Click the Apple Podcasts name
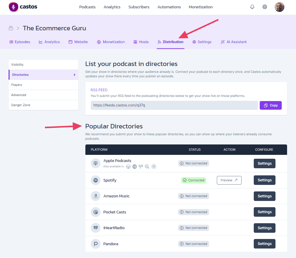 tap(117, 161)
